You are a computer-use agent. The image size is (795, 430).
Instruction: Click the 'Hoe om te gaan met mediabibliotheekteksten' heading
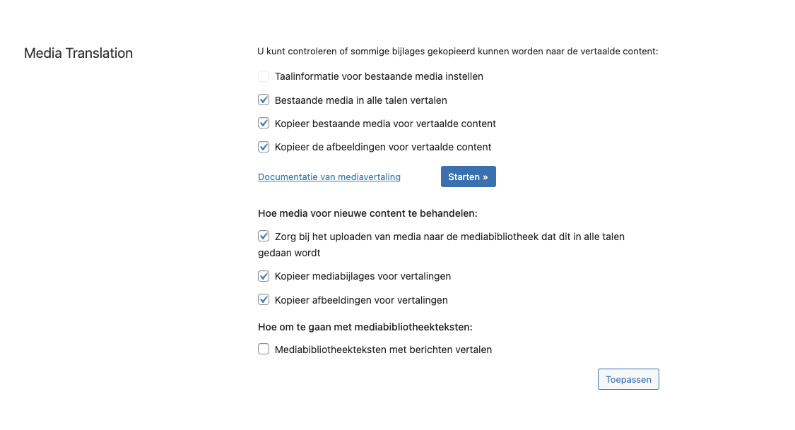[x=365, y=327]
